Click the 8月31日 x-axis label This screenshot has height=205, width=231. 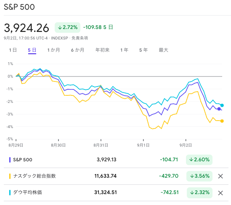click(x=101, y=145)
